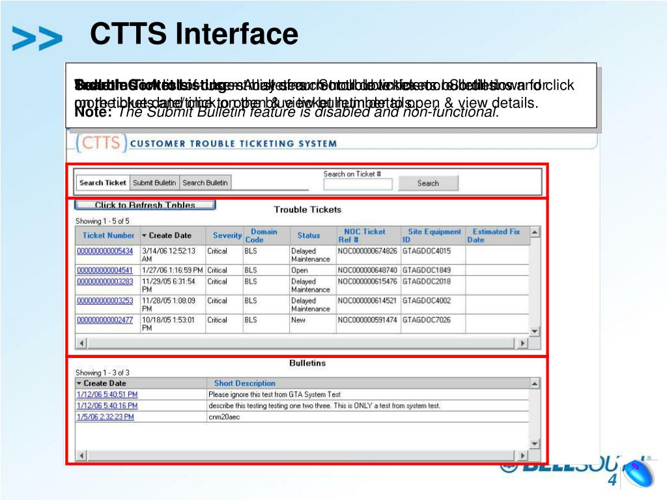This screenshot has width=667, height=500.
Task: Sort bulletins by Short Description header
Action: (245, 383)
